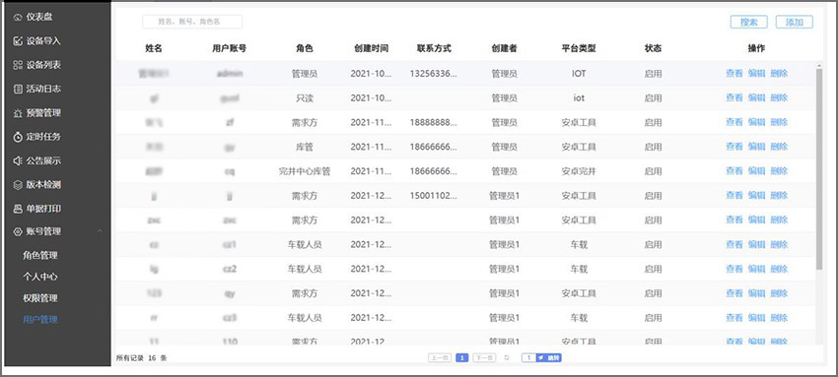
Task: Click the 定时任务 clock icon
Action: coord(18,137)
